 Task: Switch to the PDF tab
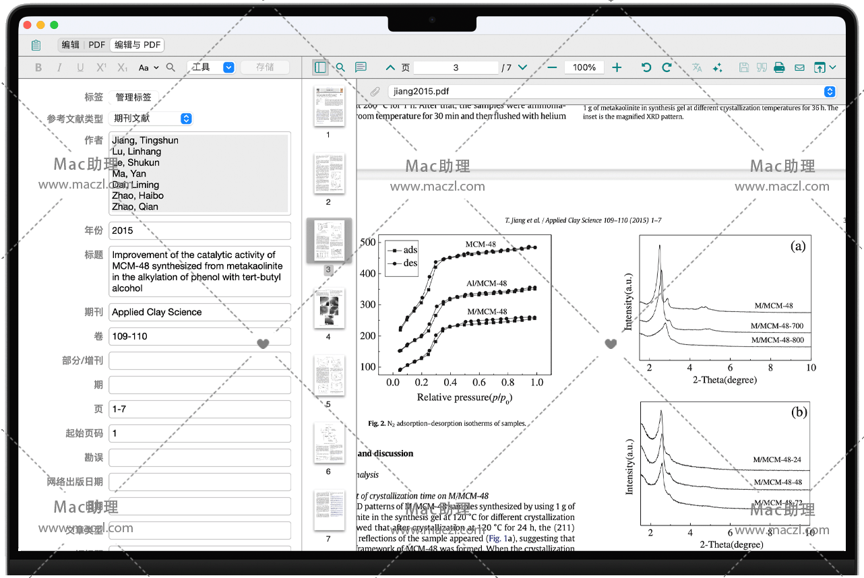(97, 45)
